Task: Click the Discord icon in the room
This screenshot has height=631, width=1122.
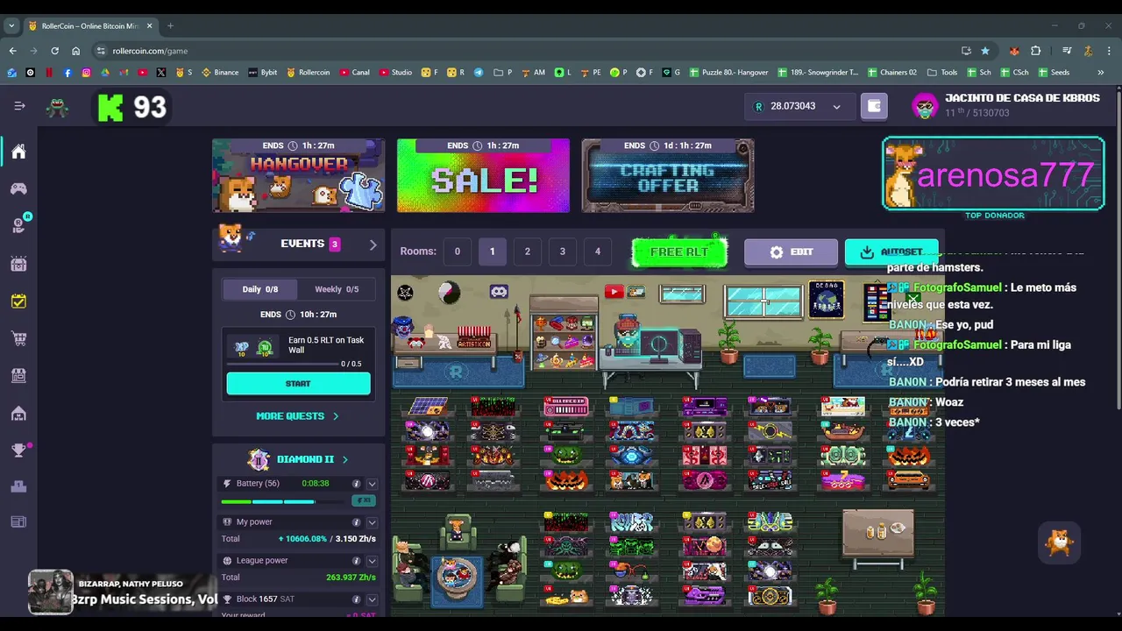Action: [499, 292]
